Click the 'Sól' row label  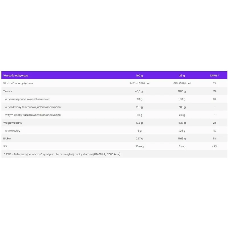coord(5,146)
